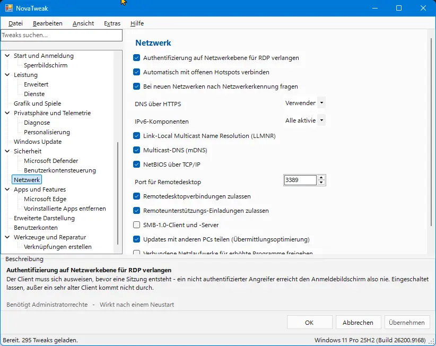
Task: Open the Ansicht menu
Action: (x=83, y=23)
